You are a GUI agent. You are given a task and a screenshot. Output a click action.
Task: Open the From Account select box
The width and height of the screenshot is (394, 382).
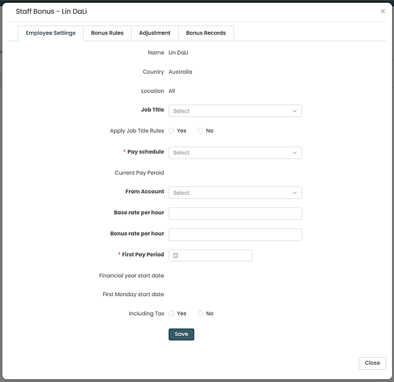pyautogui.click(x=230, y=193)
